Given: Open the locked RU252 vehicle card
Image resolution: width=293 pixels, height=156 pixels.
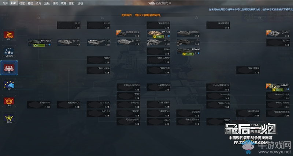Looking at the screenshot, I should [99, 25].
